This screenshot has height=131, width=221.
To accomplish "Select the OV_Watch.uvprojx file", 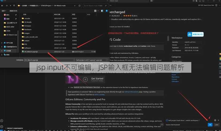I will coord(59,52).
